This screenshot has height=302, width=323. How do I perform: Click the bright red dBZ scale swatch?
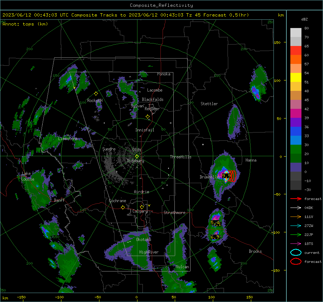coord(296,50)
